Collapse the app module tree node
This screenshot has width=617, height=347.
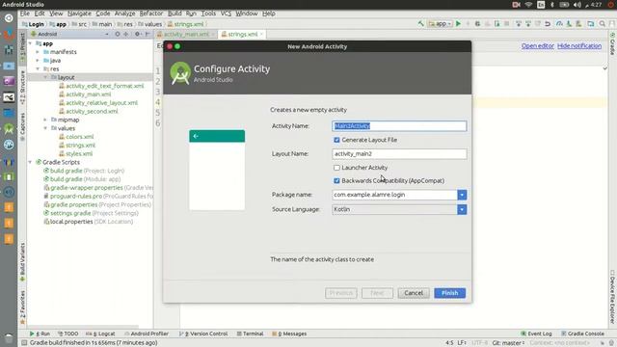[x=30, y=43]
